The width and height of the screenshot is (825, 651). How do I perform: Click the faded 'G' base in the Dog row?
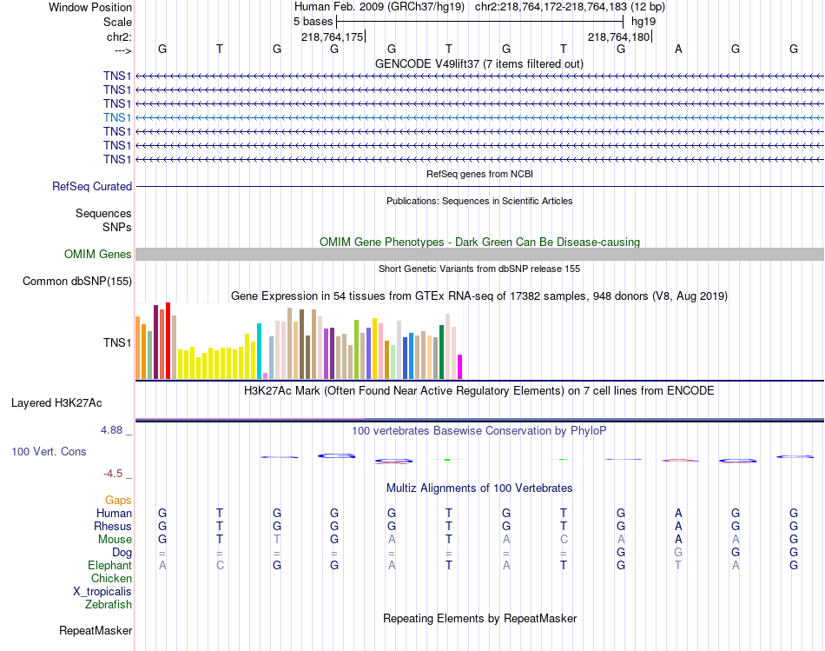[678, 553]
